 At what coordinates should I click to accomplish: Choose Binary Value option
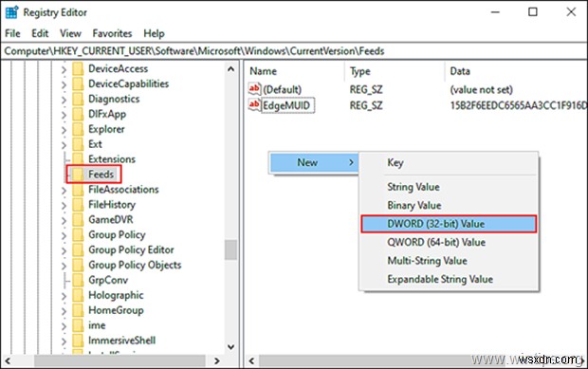point(449,205)
